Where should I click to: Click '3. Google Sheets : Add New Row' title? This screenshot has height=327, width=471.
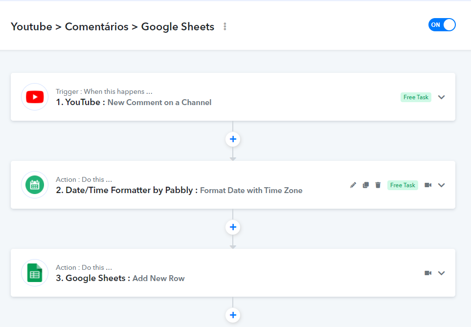pyautogui.click(x=120, y=278)
